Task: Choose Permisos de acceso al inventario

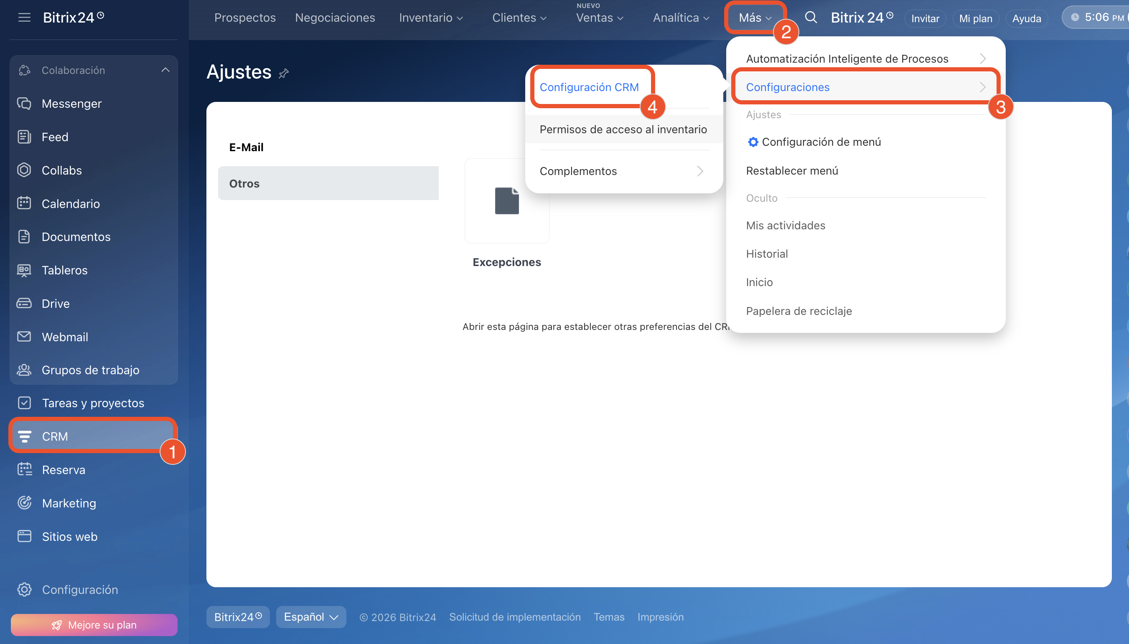Action: (x=623, y=129)
